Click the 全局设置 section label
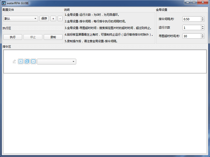The image size is (210, 157). 162,10
